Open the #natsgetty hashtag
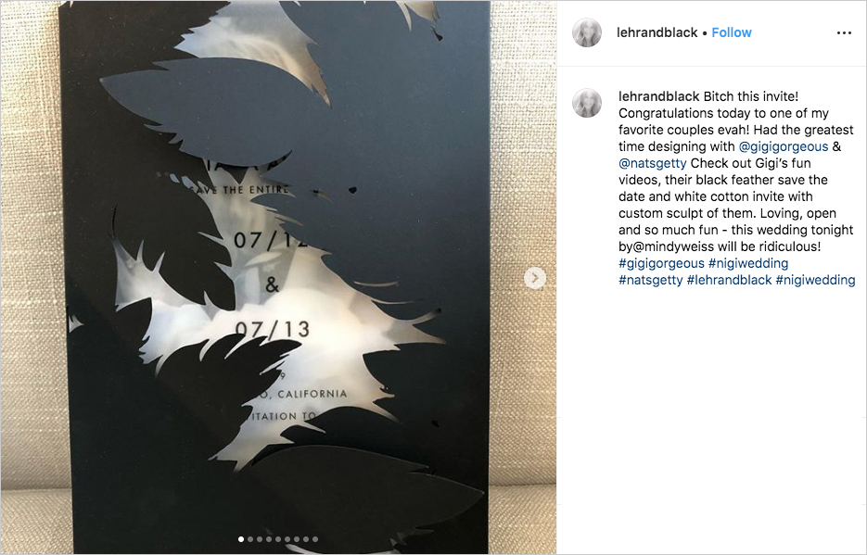Screen dimensions: 867x555 pos(651,280)
